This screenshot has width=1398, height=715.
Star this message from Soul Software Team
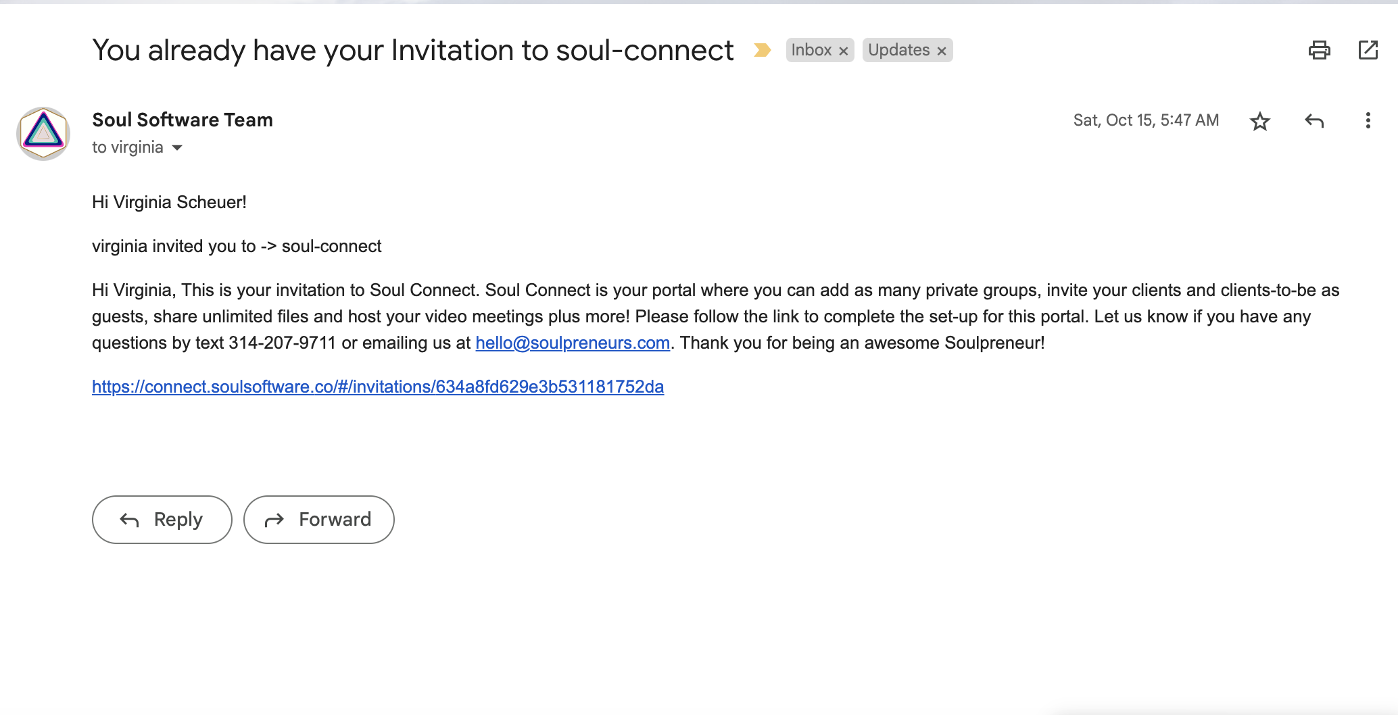pos(1259,121)
